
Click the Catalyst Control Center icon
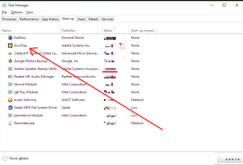click(10, 53)
